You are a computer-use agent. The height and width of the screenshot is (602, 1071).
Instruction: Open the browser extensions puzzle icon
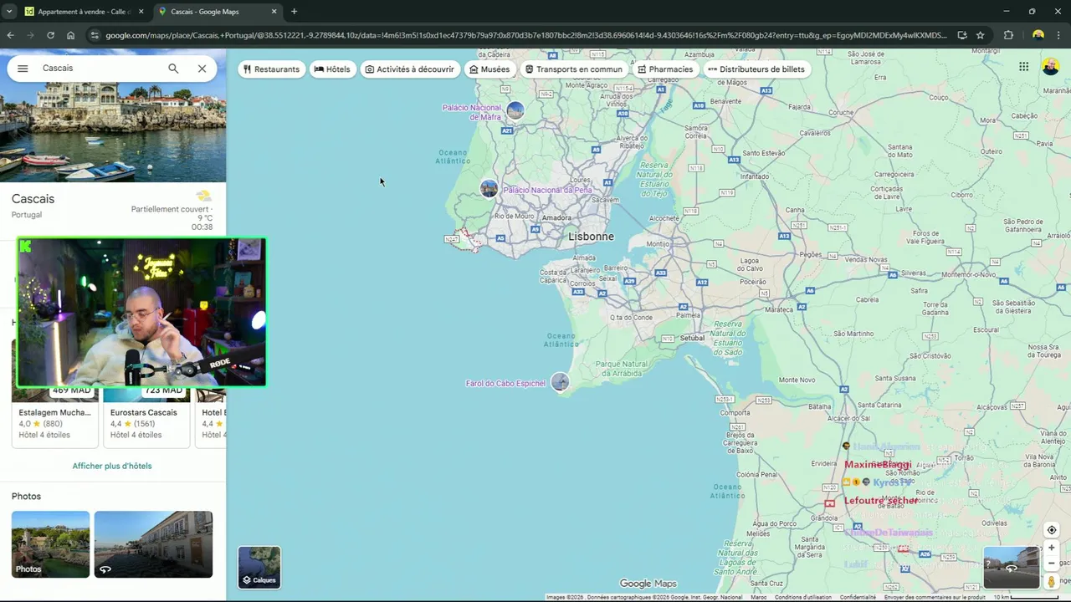[1008, 35]
